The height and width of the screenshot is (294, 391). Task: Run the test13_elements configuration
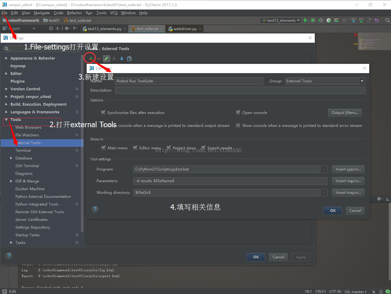(x=306, y=20)
